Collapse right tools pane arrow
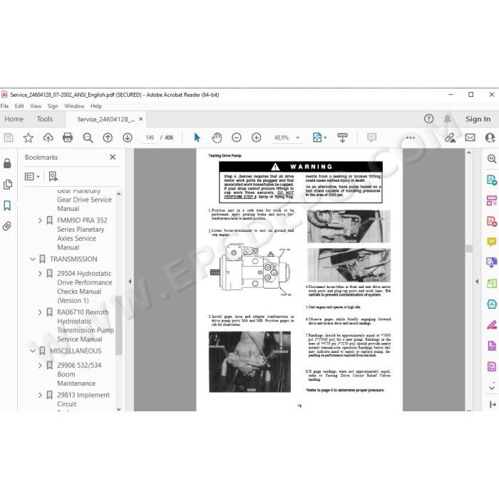The height and width of the screenshot is (499, 499). click(477, 282)
